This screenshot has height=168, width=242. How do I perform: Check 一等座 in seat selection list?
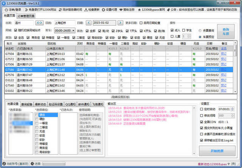pos(37,123)
